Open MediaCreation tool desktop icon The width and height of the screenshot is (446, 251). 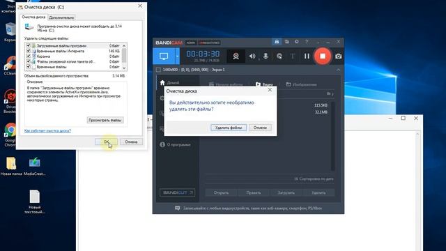point(35,166)
